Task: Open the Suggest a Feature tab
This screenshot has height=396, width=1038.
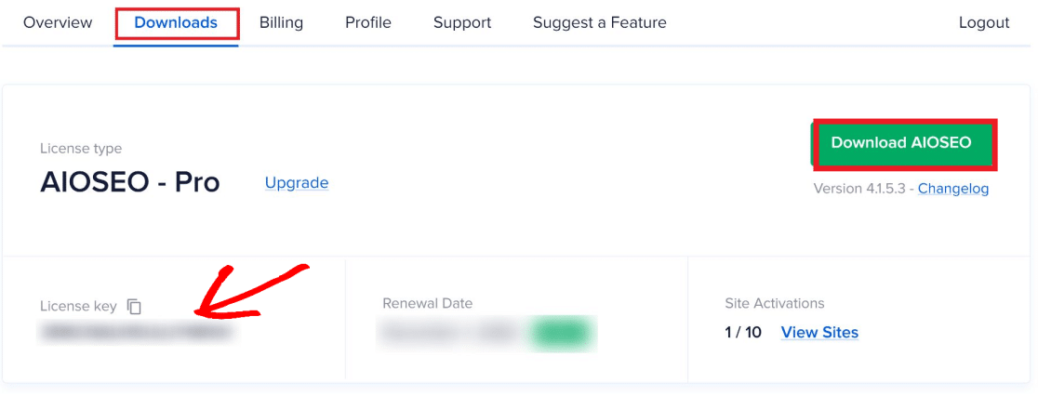Action: pos(599,22)
